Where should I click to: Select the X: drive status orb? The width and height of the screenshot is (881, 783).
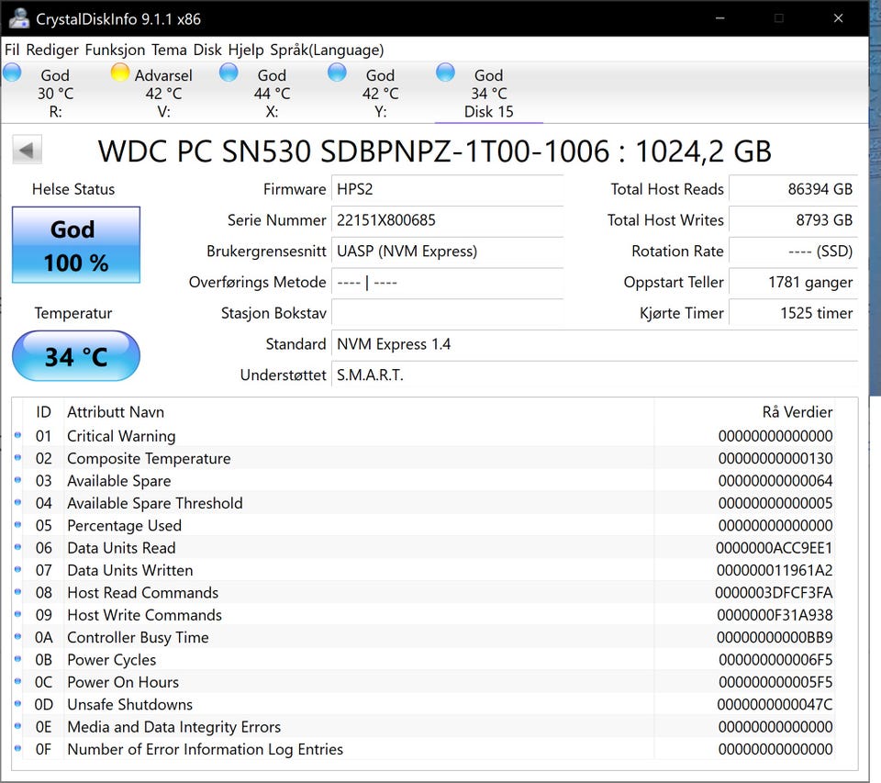coord(229,73)
